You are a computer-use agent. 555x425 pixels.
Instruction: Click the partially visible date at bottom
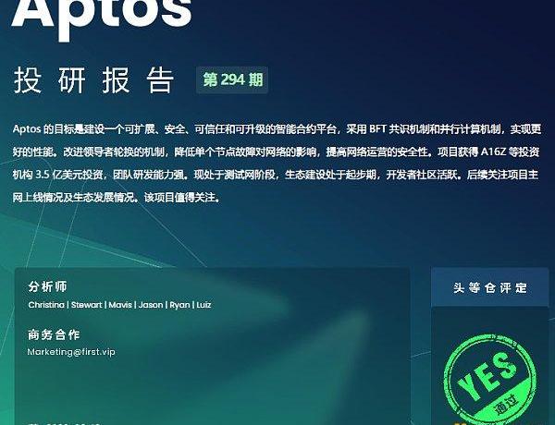pyautogui.click(x=64, y=423)
